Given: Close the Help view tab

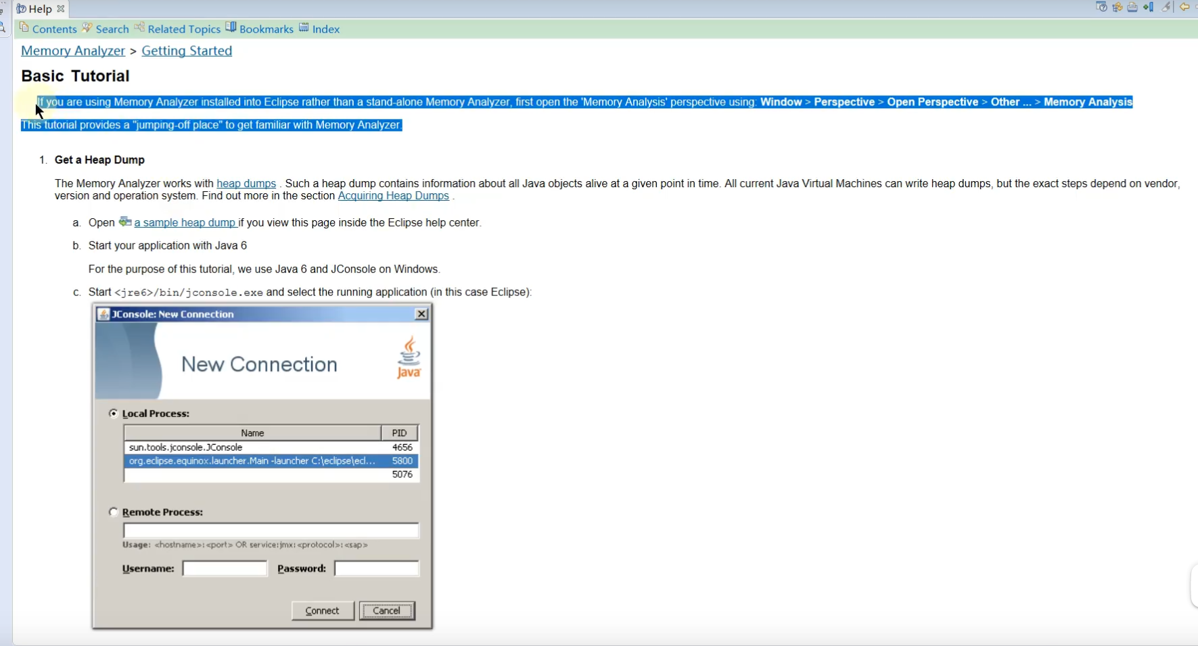Looking at the screenshot, I should point(61,9).
